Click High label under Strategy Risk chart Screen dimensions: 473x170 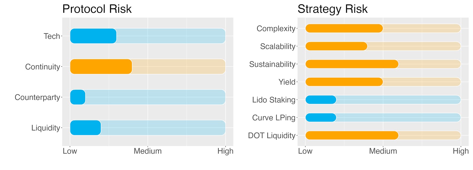[461, 151]
